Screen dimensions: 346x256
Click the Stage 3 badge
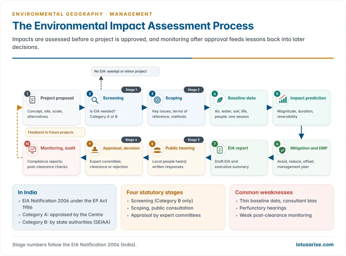pos(194,140)
